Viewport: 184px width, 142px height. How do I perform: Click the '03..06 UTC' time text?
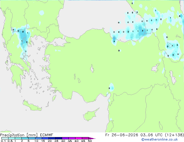[151, 135]
